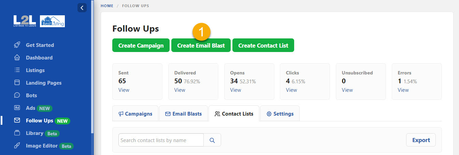Viewport: 459px width, 155px height.
Task: Click Create Contact List button
Action: click(x=263, y=45)
